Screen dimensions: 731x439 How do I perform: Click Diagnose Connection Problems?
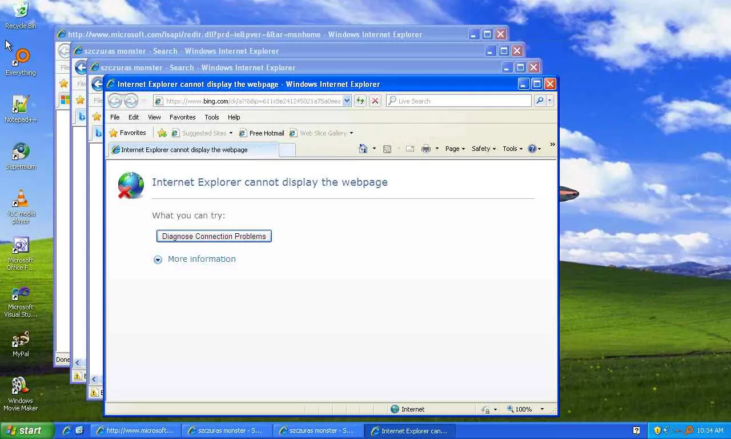pos(214,236)
